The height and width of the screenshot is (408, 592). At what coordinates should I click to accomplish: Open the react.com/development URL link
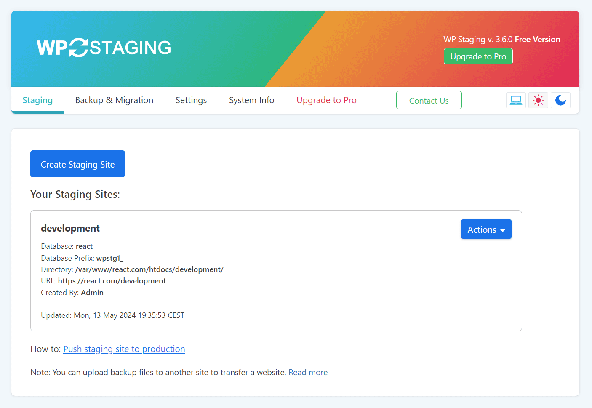point(112,281)
